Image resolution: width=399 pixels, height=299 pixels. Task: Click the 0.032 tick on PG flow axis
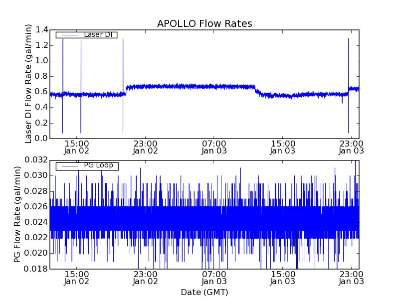click(x=36, y=160)
